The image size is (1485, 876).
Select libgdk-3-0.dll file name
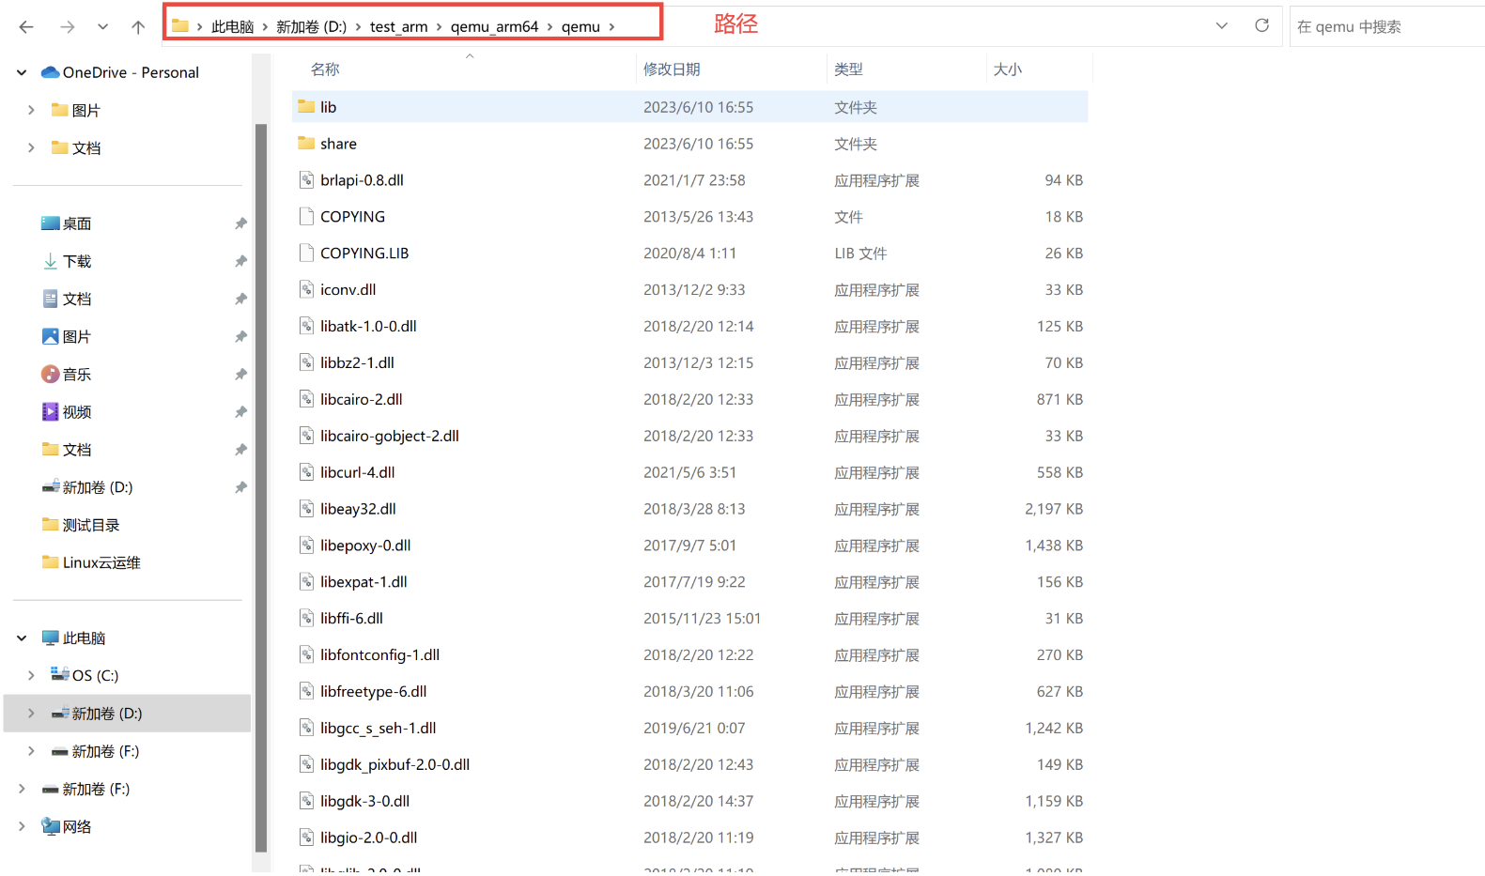coord(364,802)
